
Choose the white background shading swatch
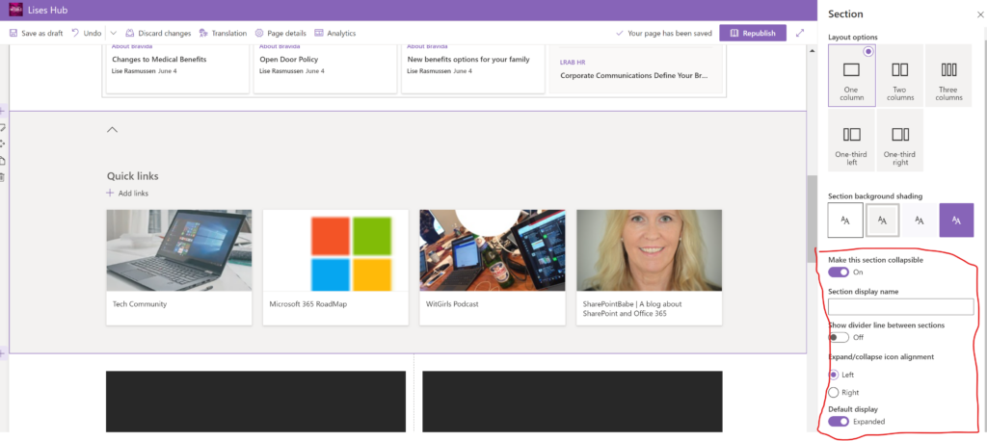pos(845,220)
